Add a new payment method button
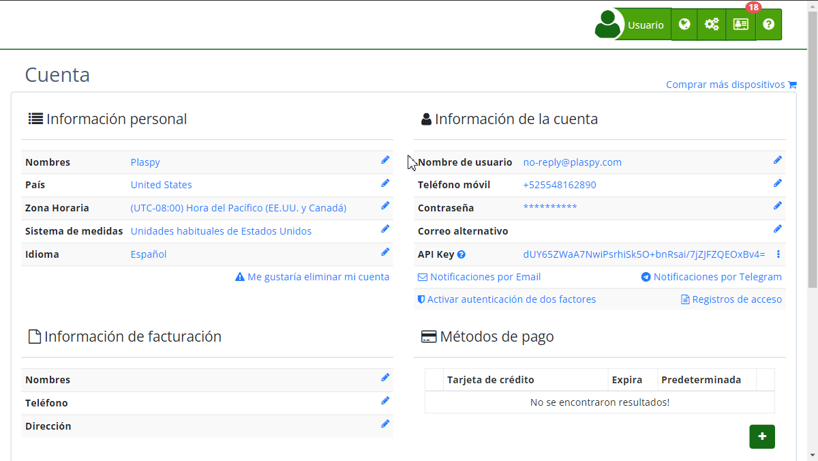 [762, 436]
